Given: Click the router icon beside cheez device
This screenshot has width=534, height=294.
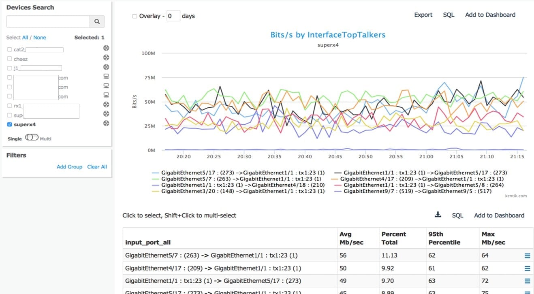Looking at the screenshot, I should [x=106, y=58].
